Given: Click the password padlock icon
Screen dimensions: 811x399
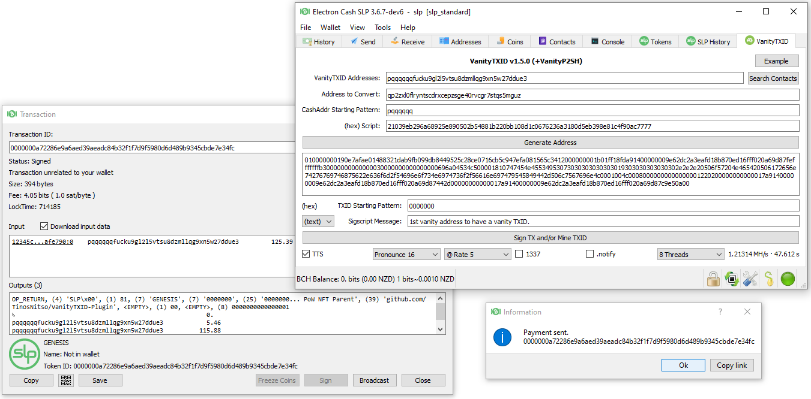Looking at the screenshot, I should click(713, 279).
